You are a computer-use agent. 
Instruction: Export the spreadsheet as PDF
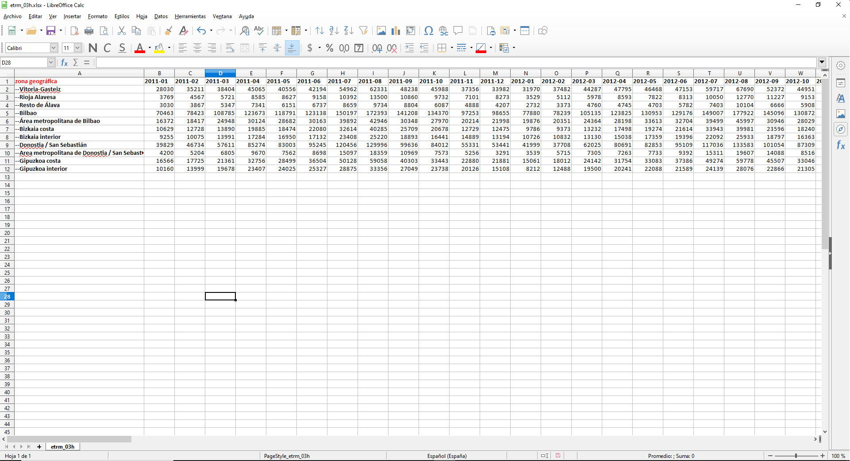click(74, 31)
